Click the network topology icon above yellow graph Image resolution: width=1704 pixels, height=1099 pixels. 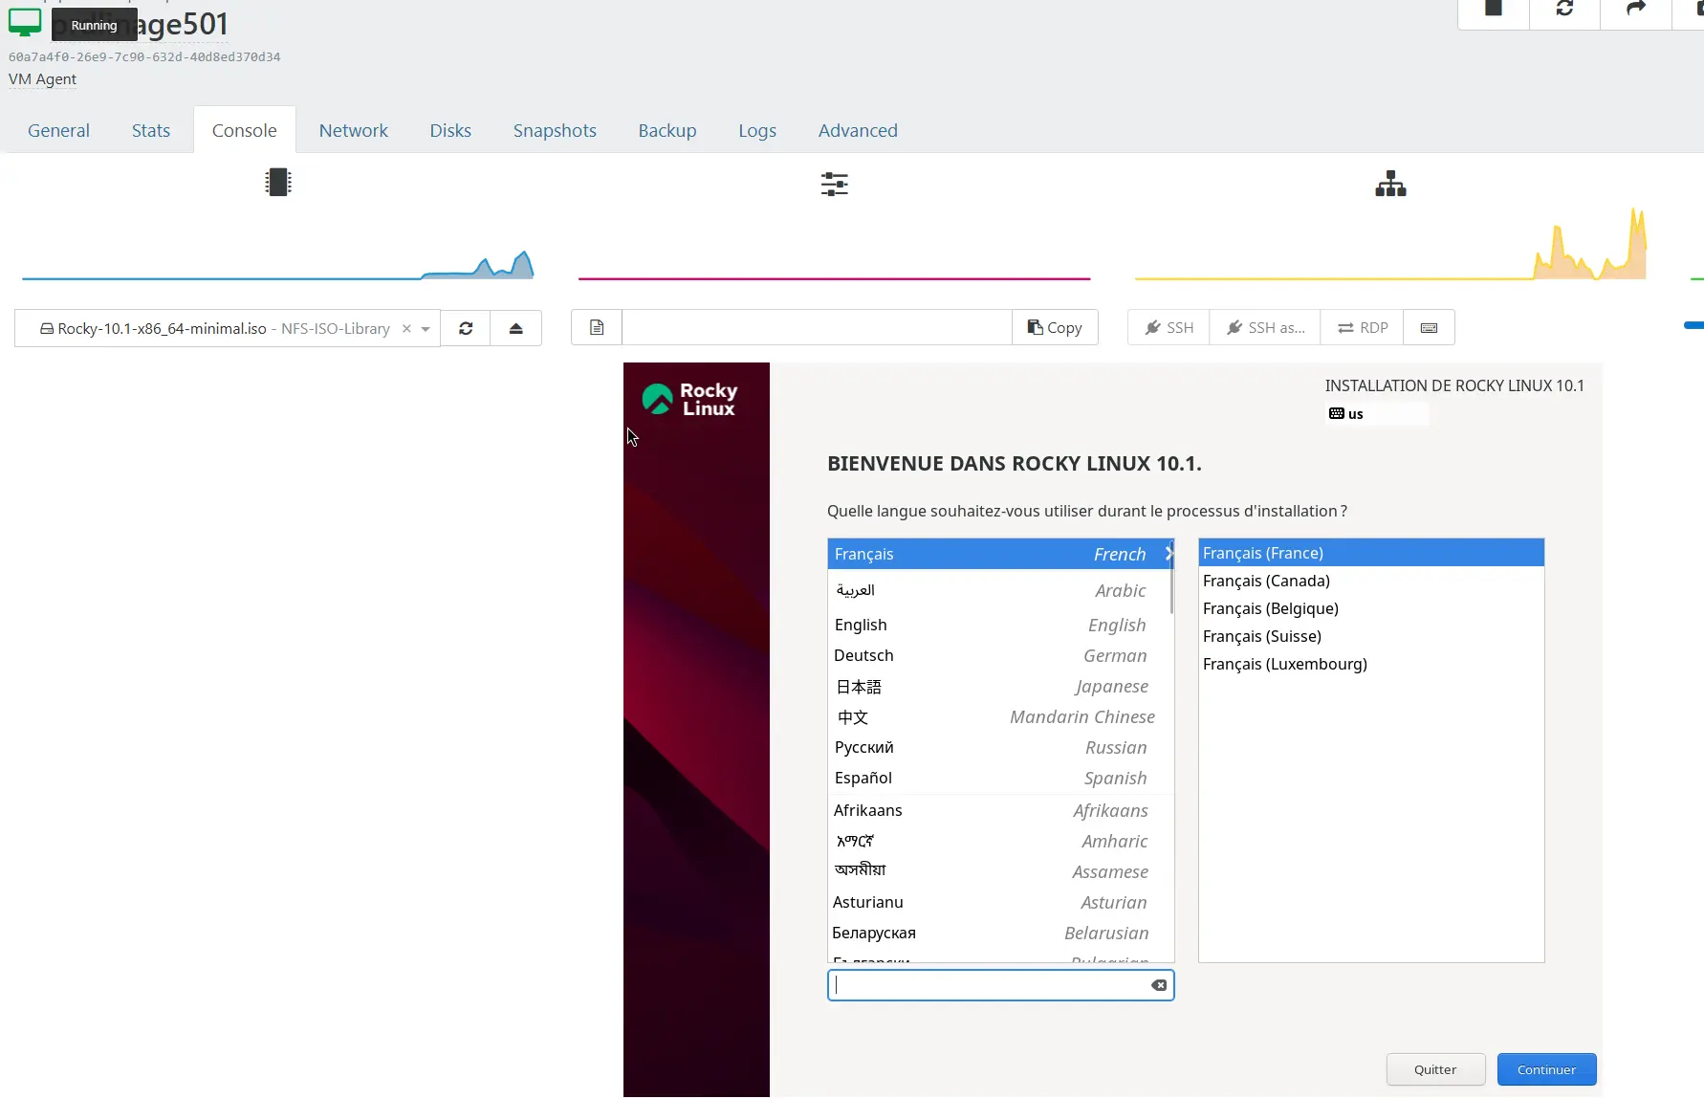[x=1390, y=184]
